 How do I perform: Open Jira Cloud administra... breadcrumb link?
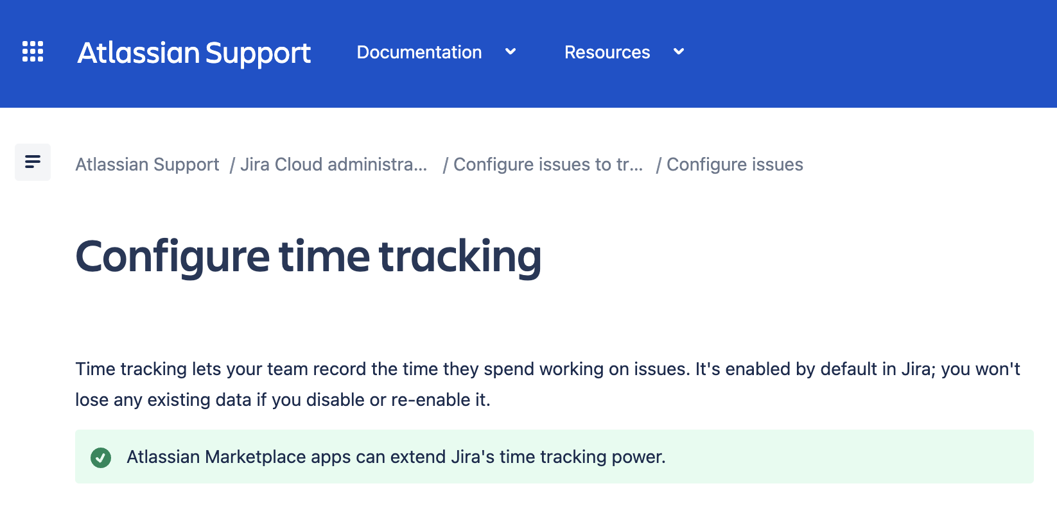point(334,165)
